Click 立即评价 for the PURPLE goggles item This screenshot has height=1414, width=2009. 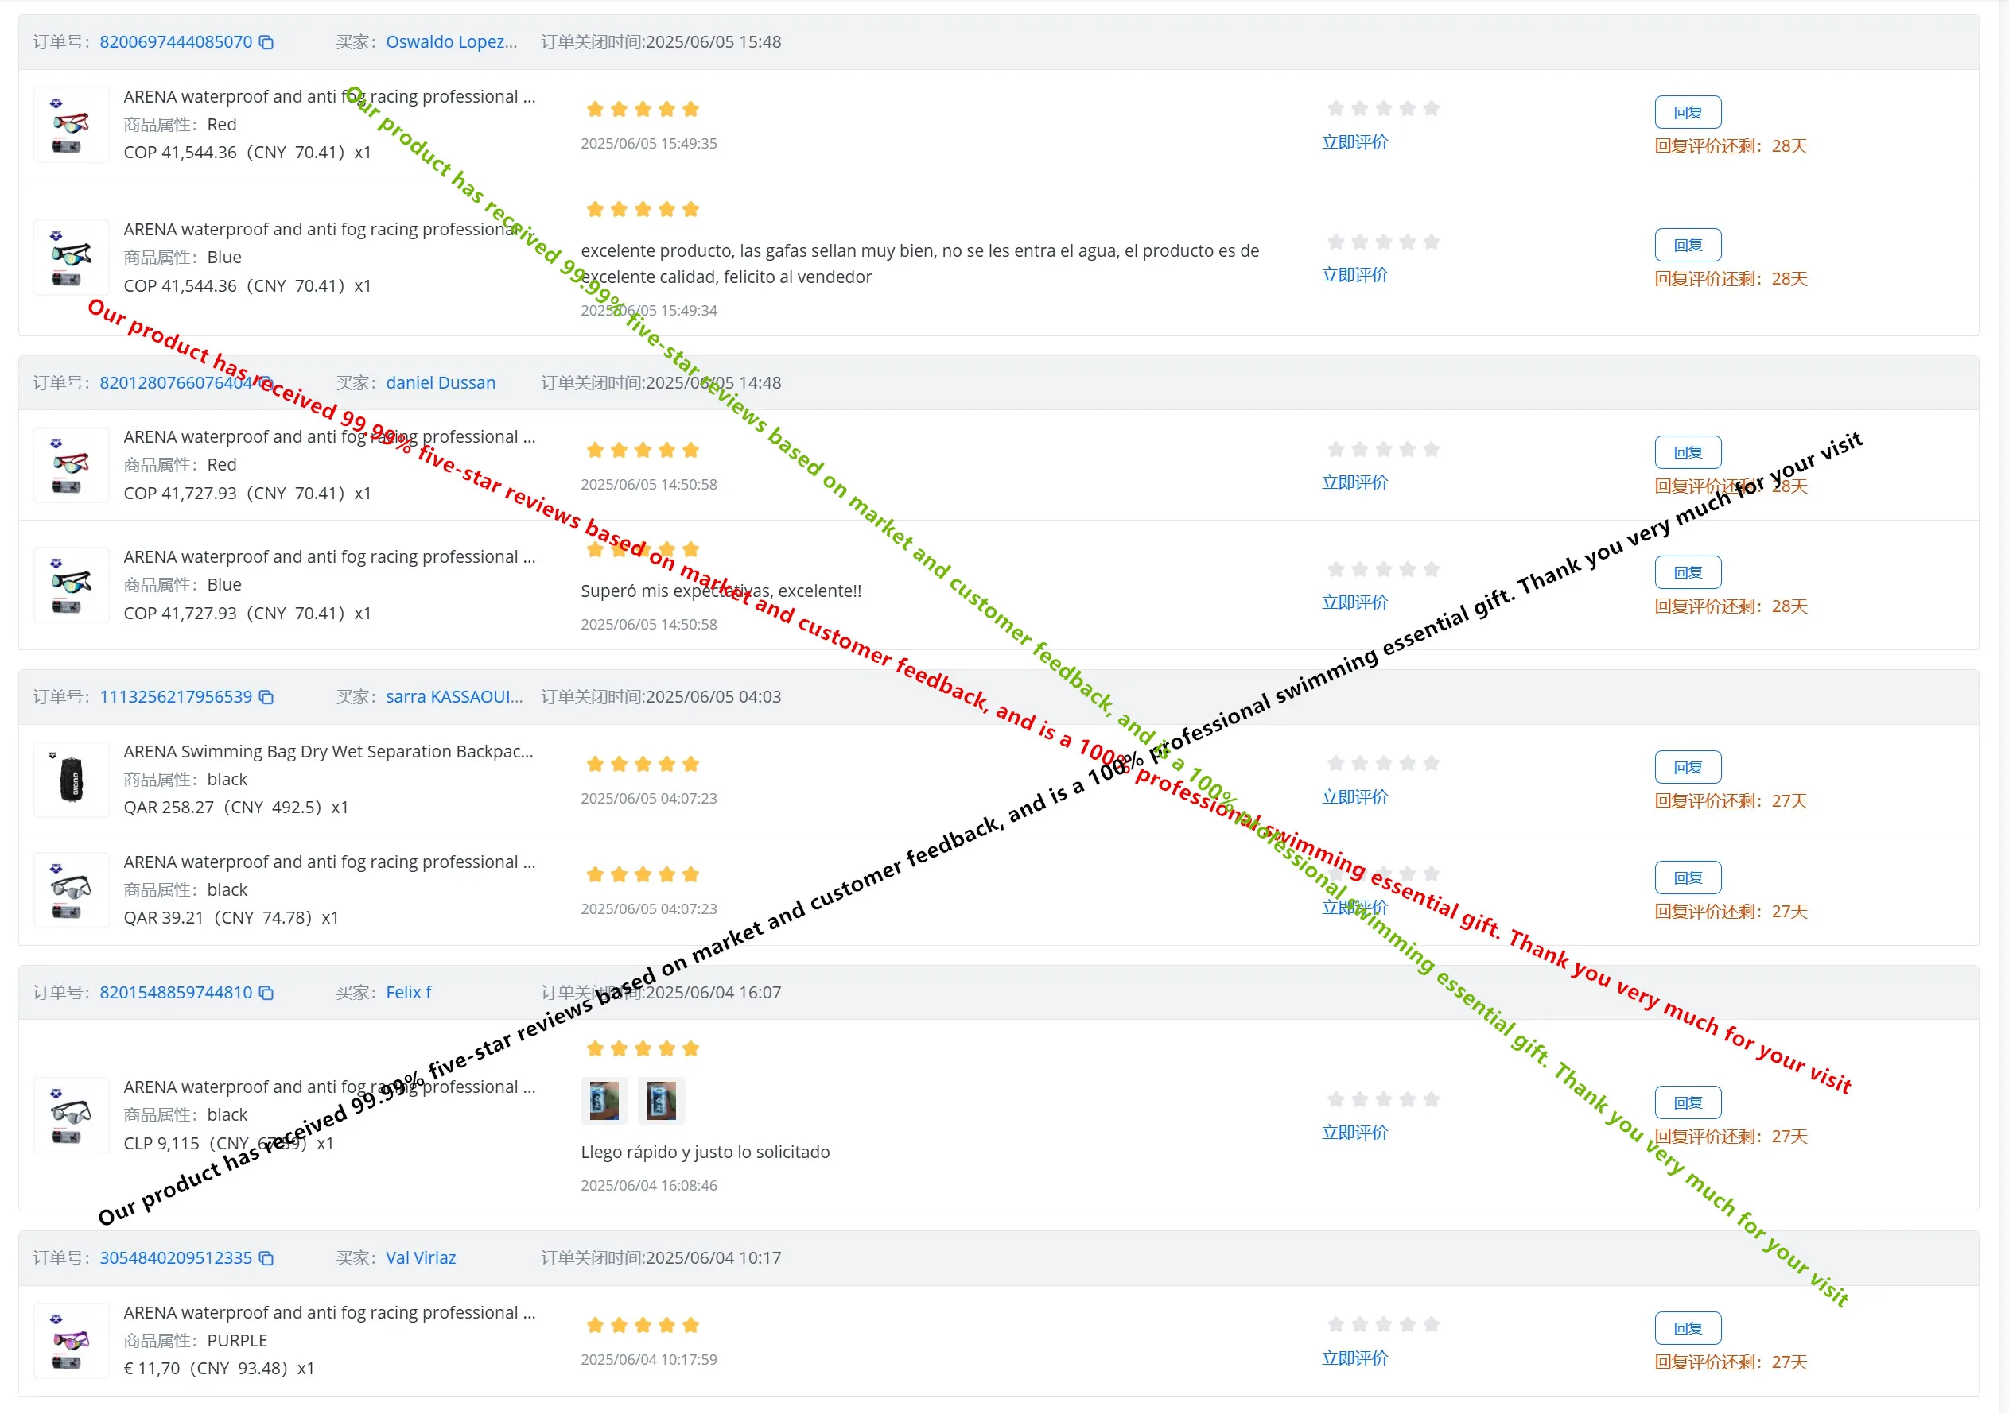1354,1359
